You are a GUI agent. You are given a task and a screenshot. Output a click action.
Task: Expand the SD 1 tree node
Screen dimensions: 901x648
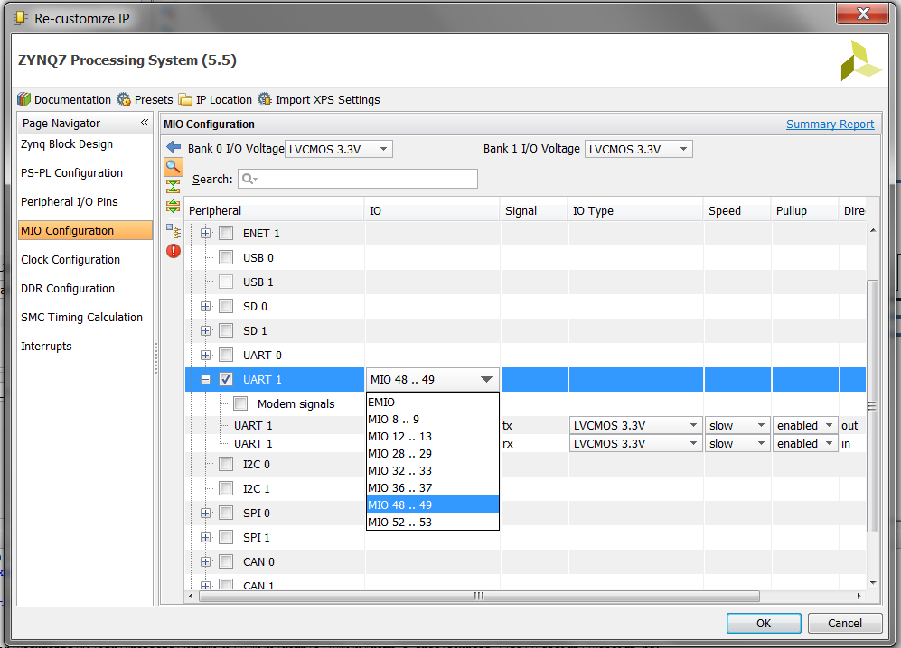pyautogui.click(x=206, y=330)
